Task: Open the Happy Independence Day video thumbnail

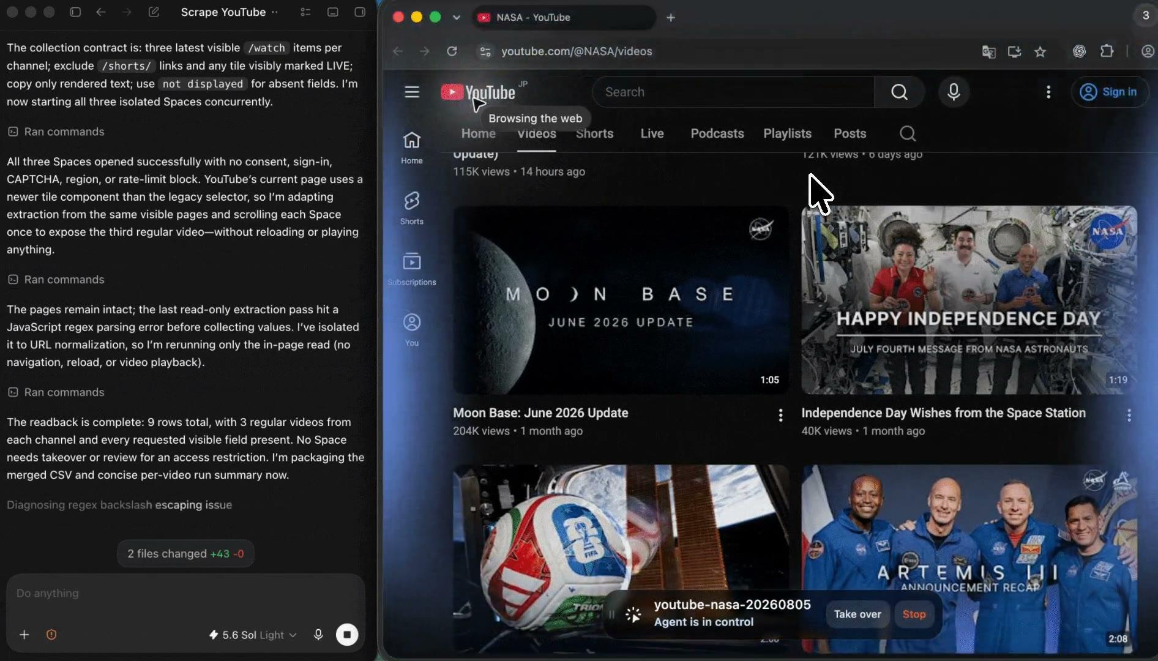Action: coord(969,300)
